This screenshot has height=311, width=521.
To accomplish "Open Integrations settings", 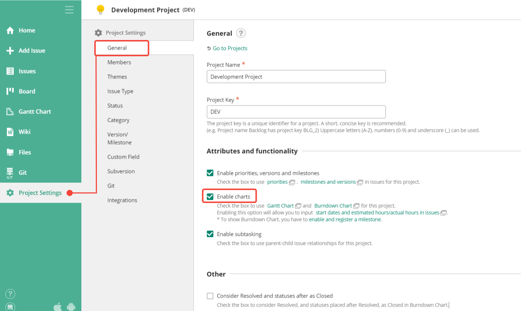I will [122, 200].
